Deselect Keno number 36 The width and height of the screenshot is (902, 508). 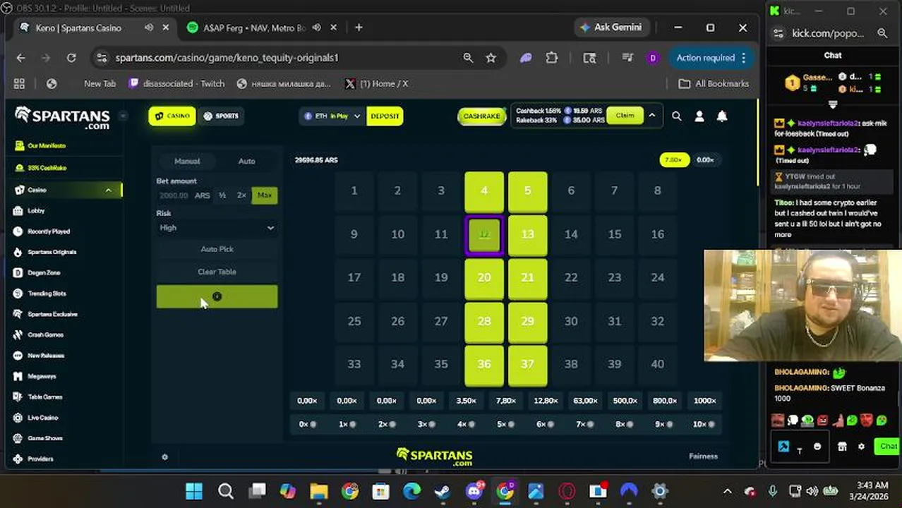coord(484,365)
